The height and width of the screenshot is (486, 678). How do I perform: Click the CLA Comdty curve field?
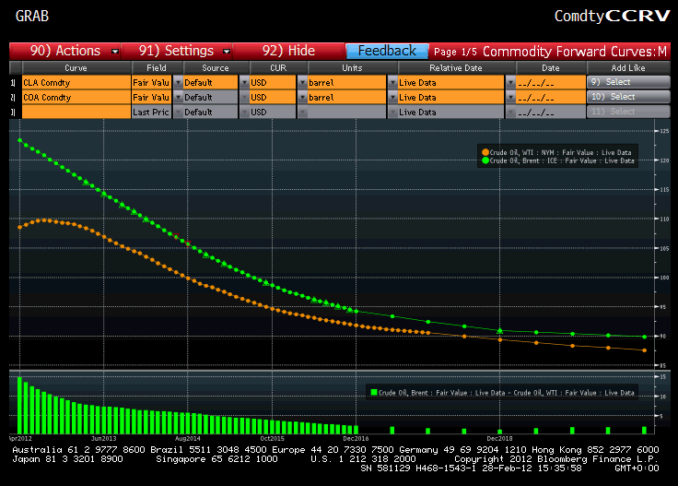point(74,82)
